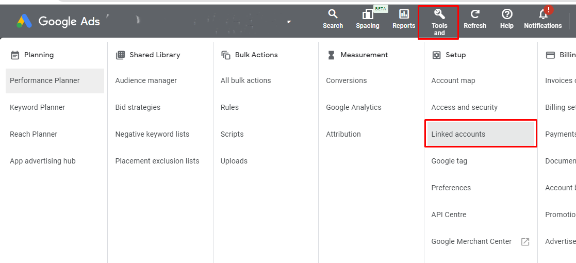Expand the account selector dropdown arrow
Viewport: 576px width, 263px height.
click(x=289, y=22)
